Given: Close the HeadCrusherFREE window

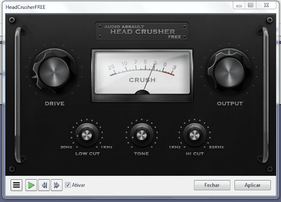Looking at the screenshot, I should coord(267,5).
